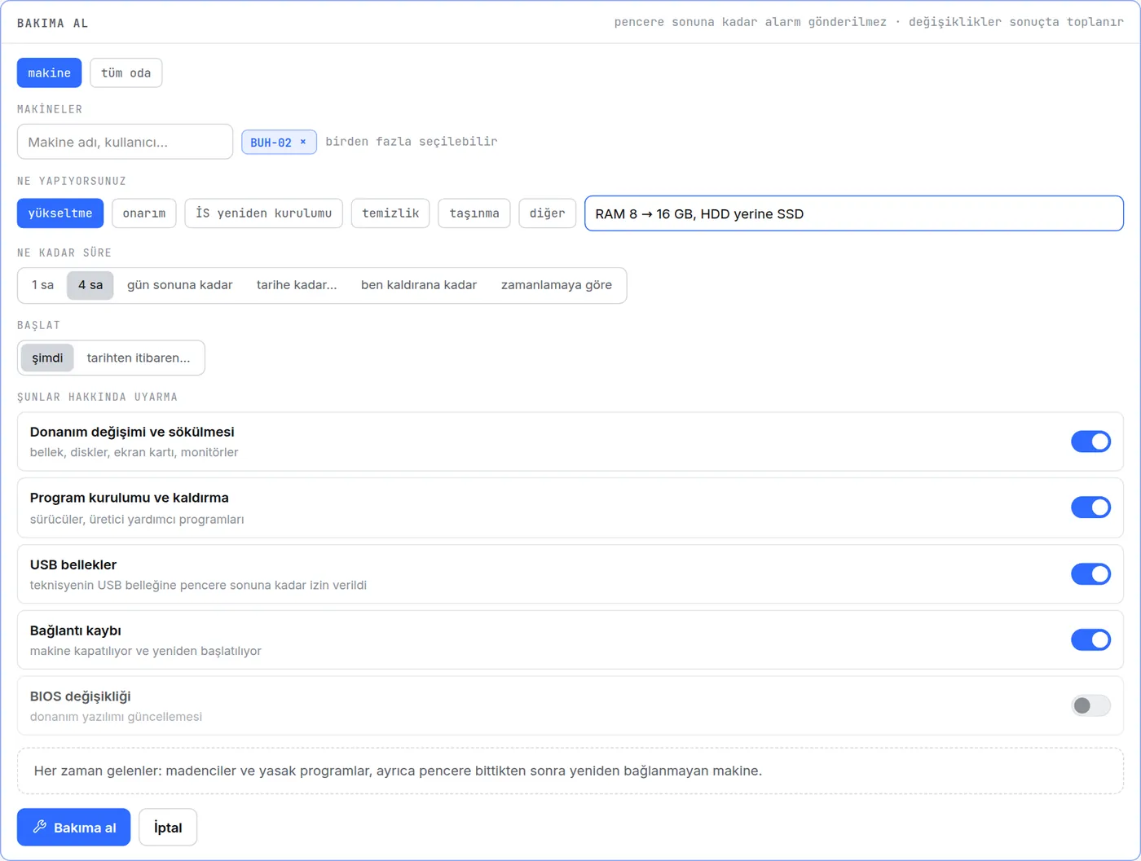Select the makine tab

(x=49, y=72)
